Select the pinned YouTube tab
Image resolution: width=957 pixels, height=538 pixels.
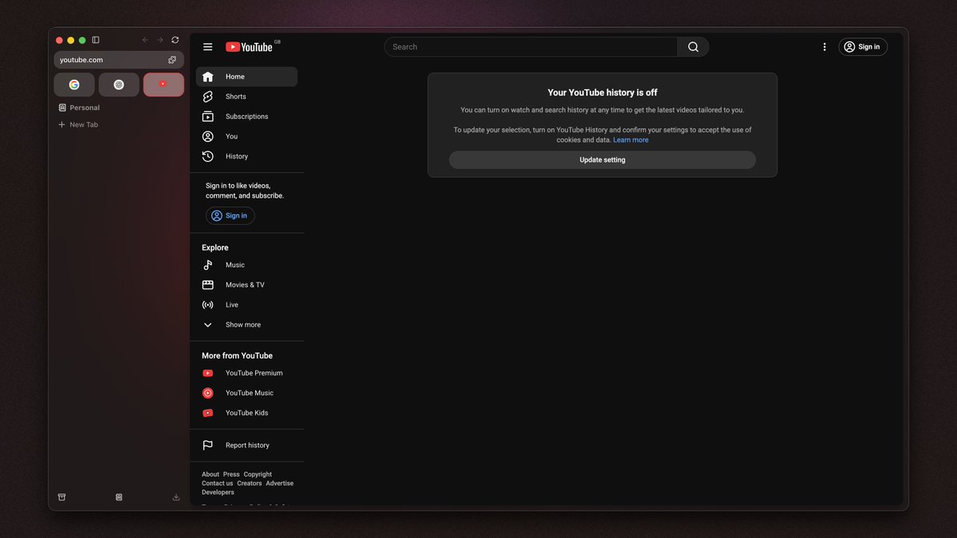[x=163, y=84]
